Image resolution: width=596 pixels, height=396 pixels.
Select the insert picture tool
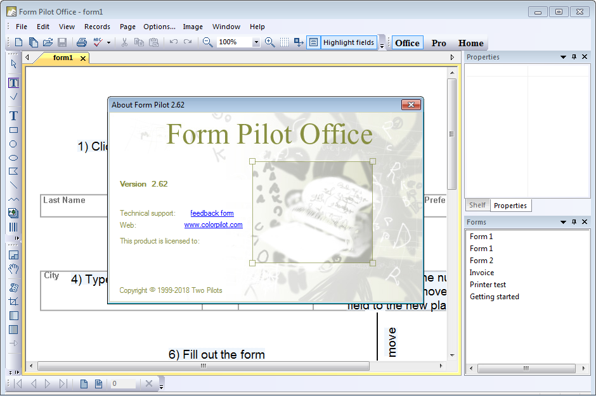13,213
